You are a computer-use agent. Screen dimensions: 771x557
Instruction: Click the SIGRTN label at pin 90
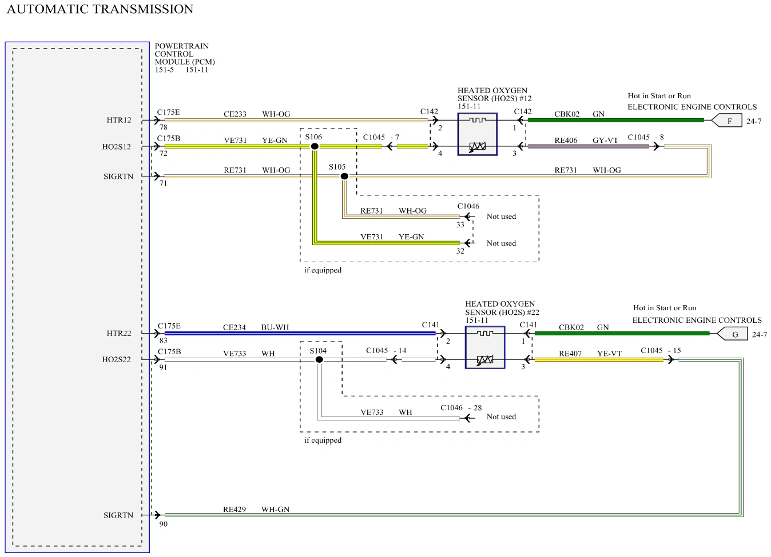[118, 515]
